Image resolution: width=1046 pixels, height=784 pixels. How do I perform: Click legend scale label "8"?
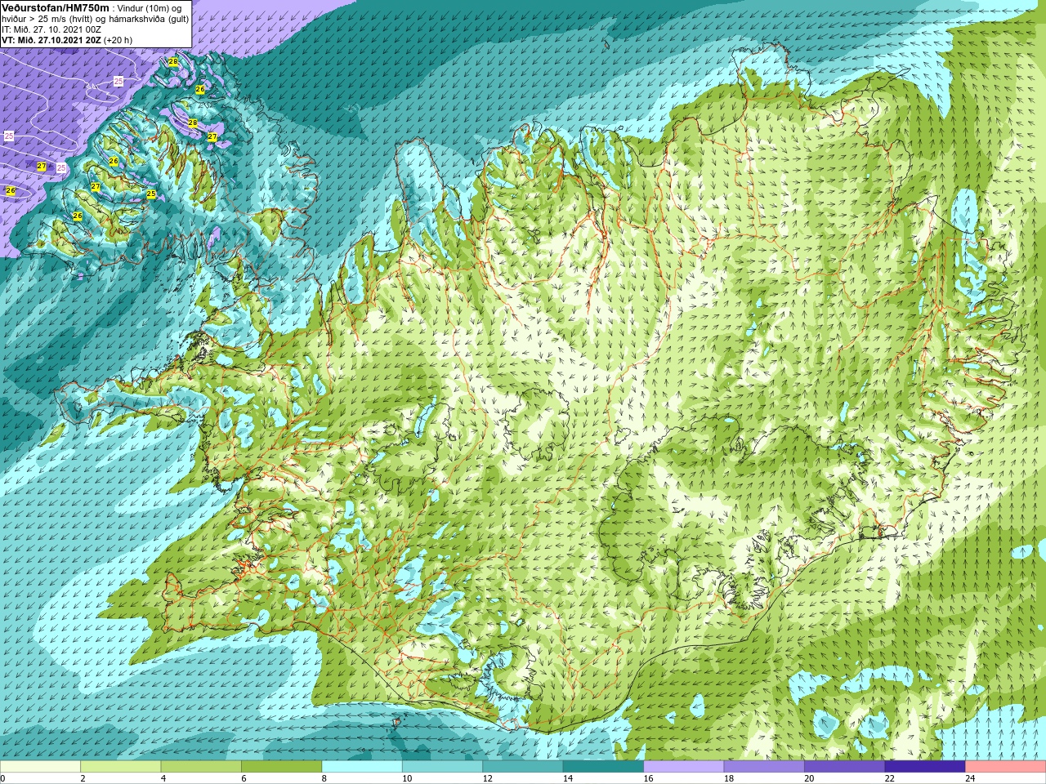point(324,778)
